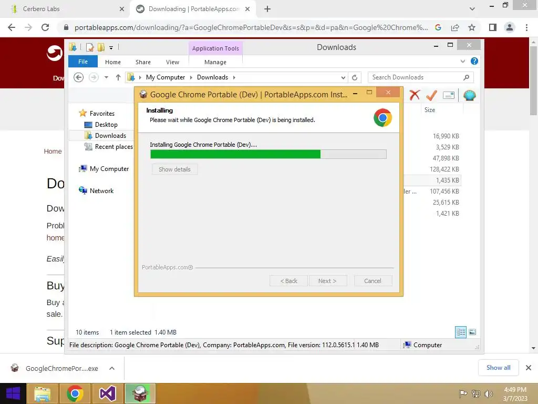Reload the Chrome page

45,27
